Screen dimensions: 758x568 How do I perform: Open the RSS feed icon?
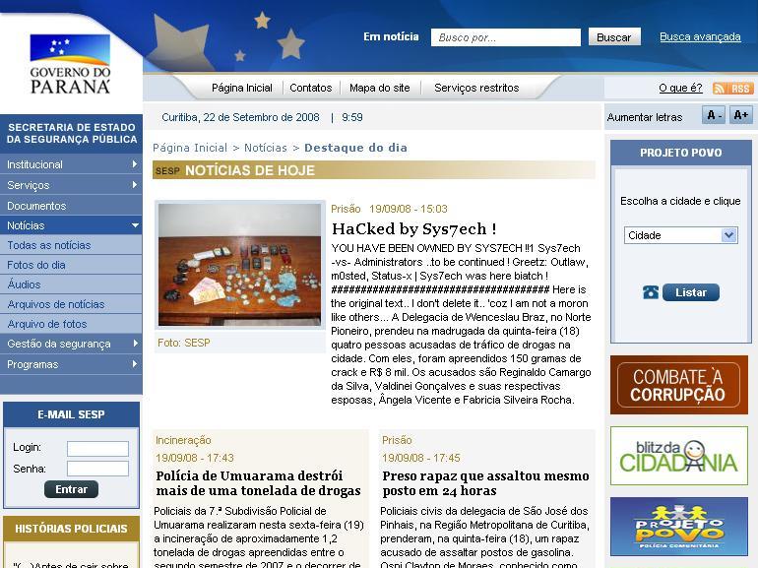(732, 89)
